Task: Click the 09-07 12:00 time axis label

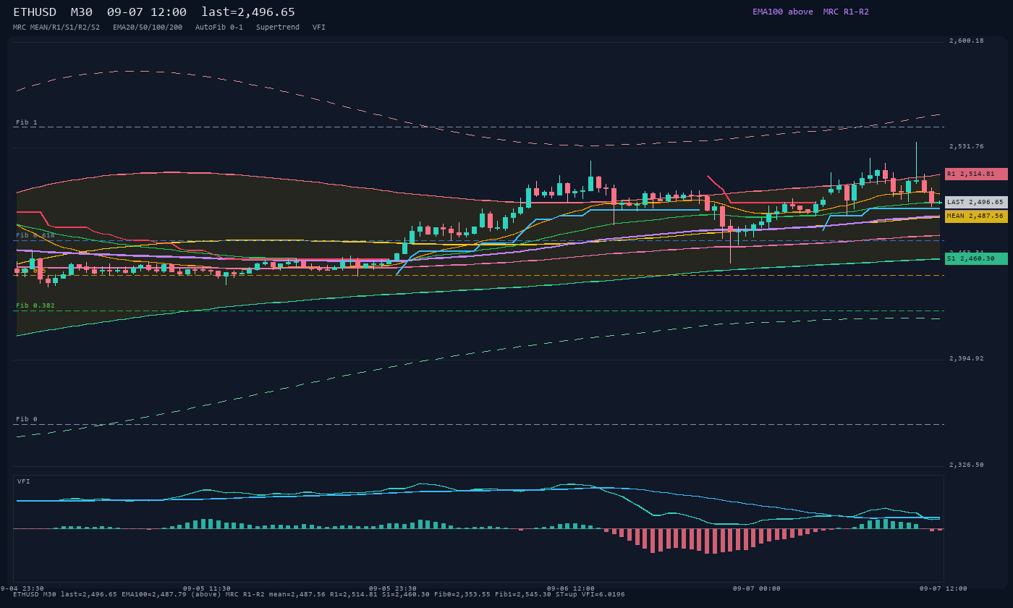Action: 944,588
